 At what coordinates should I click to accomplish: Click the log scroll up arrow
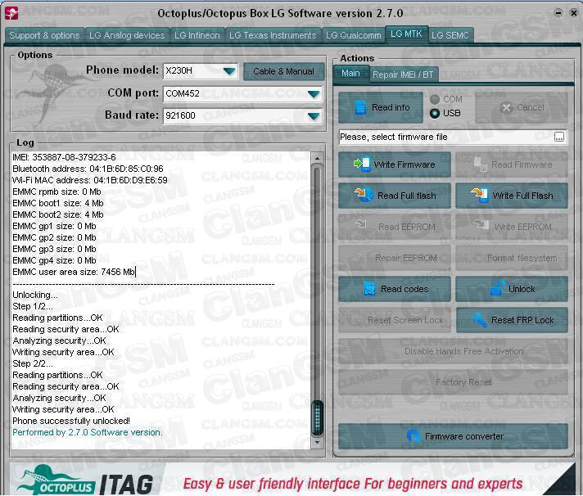[x=317, y=158]
